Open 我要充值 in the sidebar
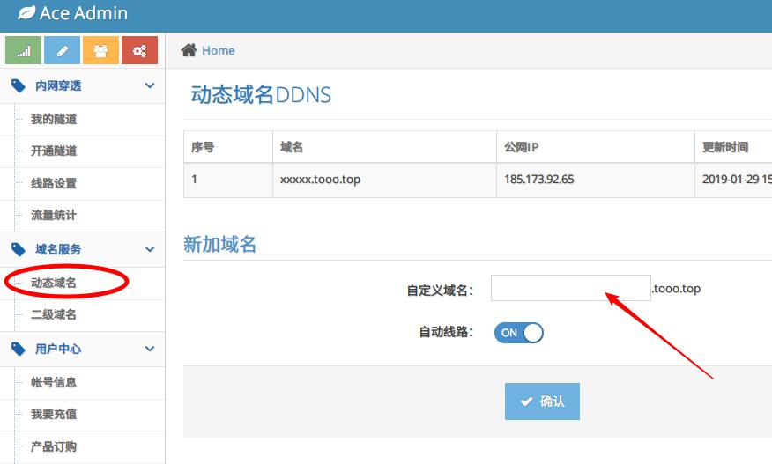772x464 pixels. pos(54,414)
